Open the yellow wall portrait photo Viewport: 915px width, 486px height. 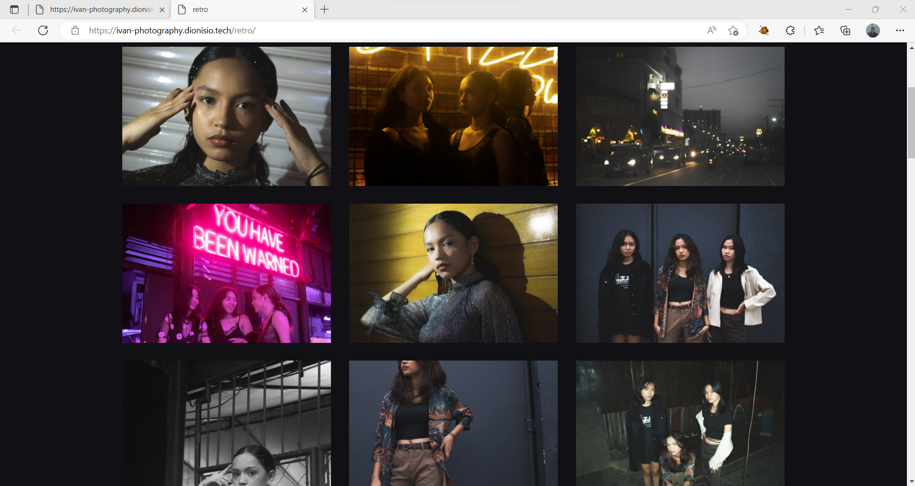453,273
